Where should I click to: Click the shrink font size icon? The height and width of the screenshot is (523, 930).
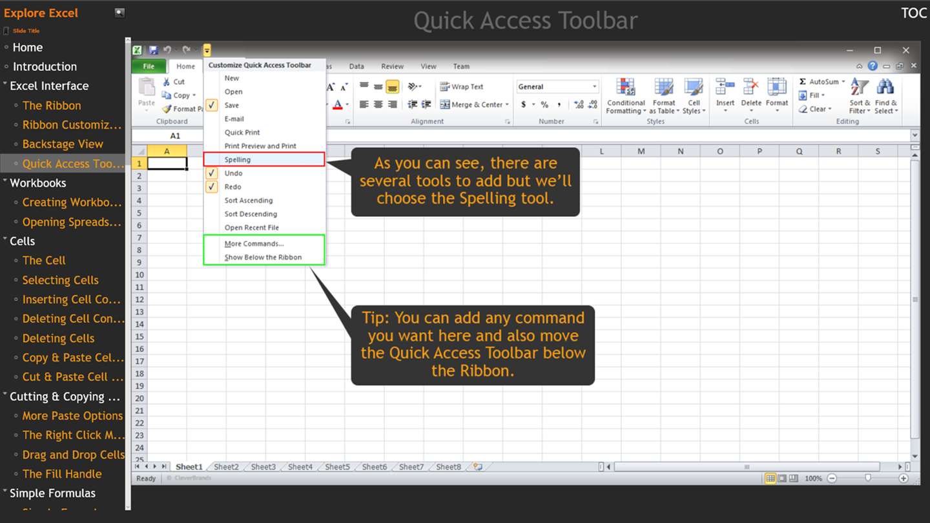344,87
